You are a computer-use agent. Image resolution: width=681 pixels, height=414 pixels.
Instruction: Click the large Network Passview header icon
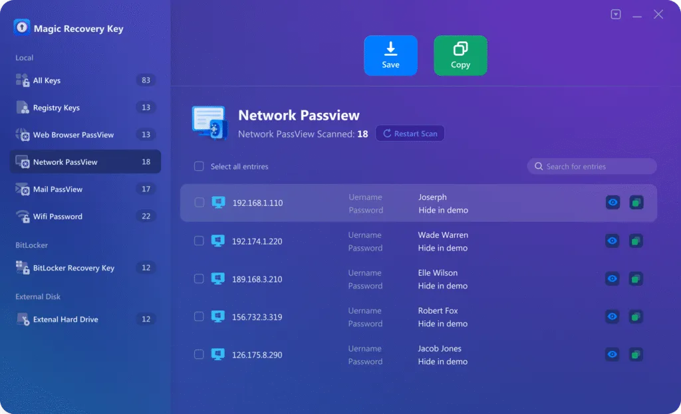click(209, 123)
